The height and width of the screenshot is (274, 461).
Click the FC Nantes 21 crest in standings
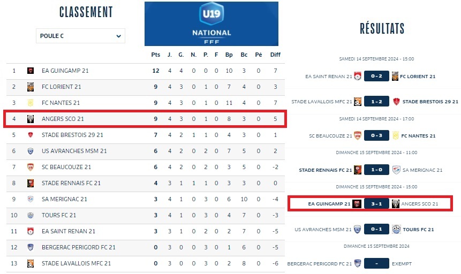pyautogui.click(x=31, y=103)
